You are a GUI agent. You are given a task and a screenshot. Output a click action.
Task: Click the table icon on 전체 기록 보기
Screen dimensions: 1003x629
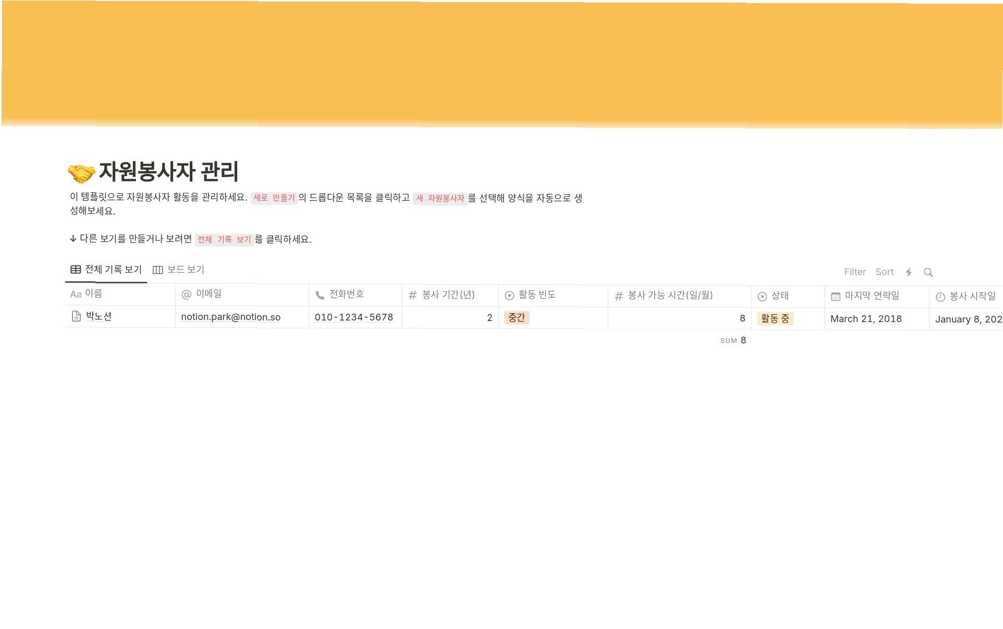click(x=76, y=269)
